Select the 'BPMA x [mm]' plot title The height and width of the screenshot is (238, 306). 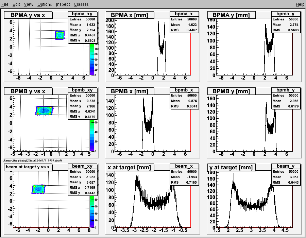click(x=130, y=15)
